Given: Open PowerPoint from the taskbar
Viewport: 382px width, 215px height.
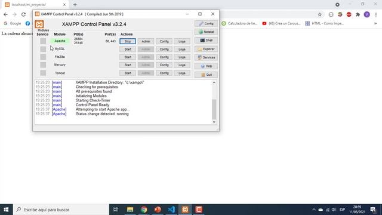Looking at the screenshot, I should click(158, 210).
